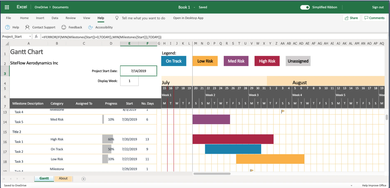Expand the Name Box dropdown

click(30, 37)
